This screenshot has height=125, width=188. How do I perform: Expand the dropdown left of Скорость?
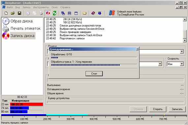[160, 64]
